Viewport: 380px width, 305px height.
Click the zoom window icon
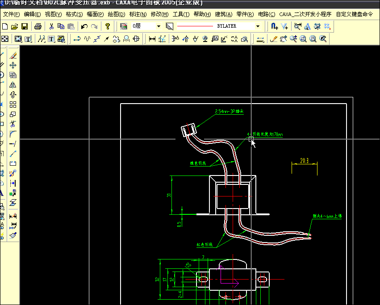tap(303, 39)
